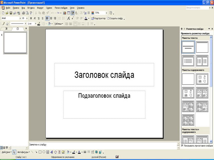Select the Oval shape tool
214x160 pixels.
[44, 152]
